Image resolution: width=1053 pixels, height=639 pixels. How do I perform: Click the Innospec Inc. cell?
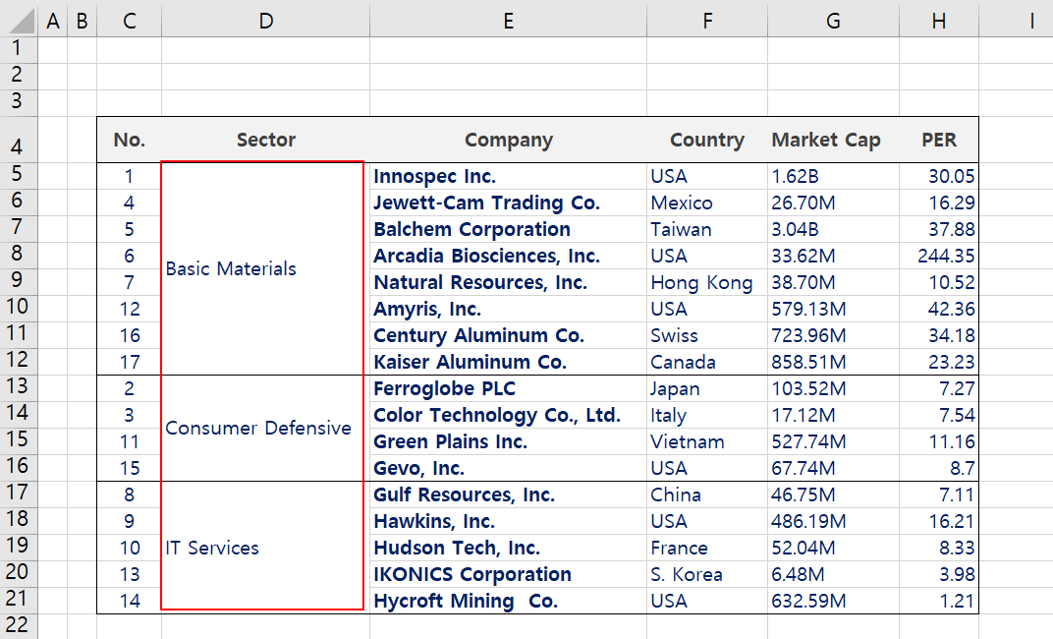click(x=509, y=176)
